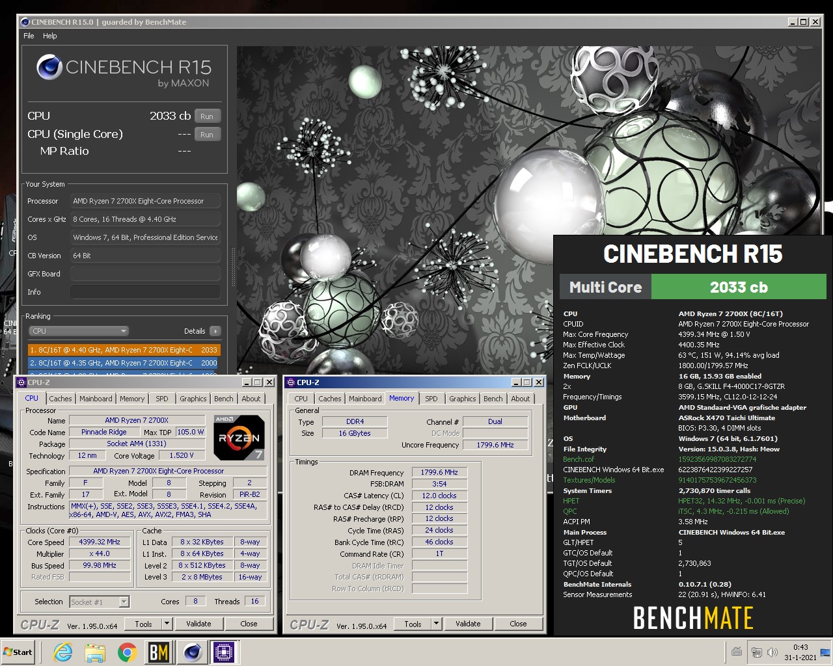Select ranking entry 1 at 4.40 GHz

[x=124, y=350]
